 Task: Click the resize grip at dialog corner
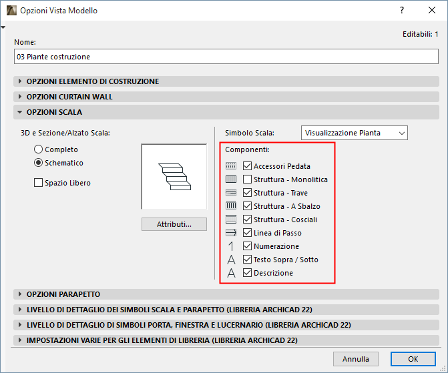coord(443,369)
